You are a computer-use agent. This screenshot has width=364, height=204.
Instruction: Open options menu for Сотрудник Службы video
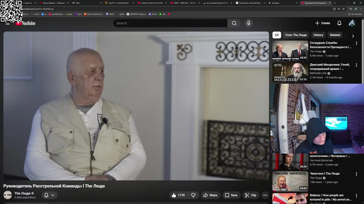coord(356,43)
